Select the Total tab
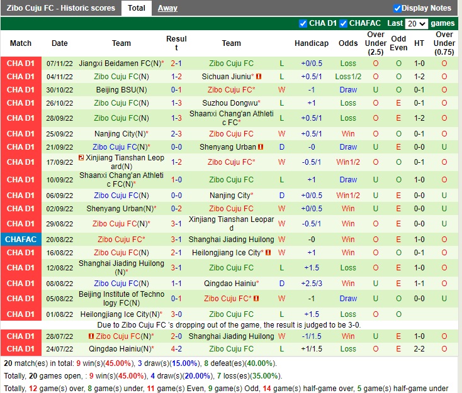Image resolution: width=462 pixels, height=393 pixels. [137, 8]
